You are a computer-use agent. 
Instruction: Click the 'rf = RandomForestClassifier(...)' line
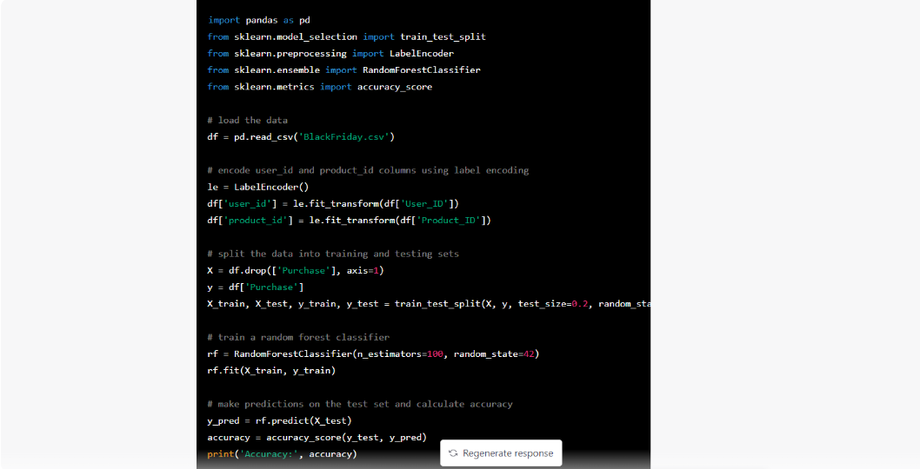[x=373, y=354]
